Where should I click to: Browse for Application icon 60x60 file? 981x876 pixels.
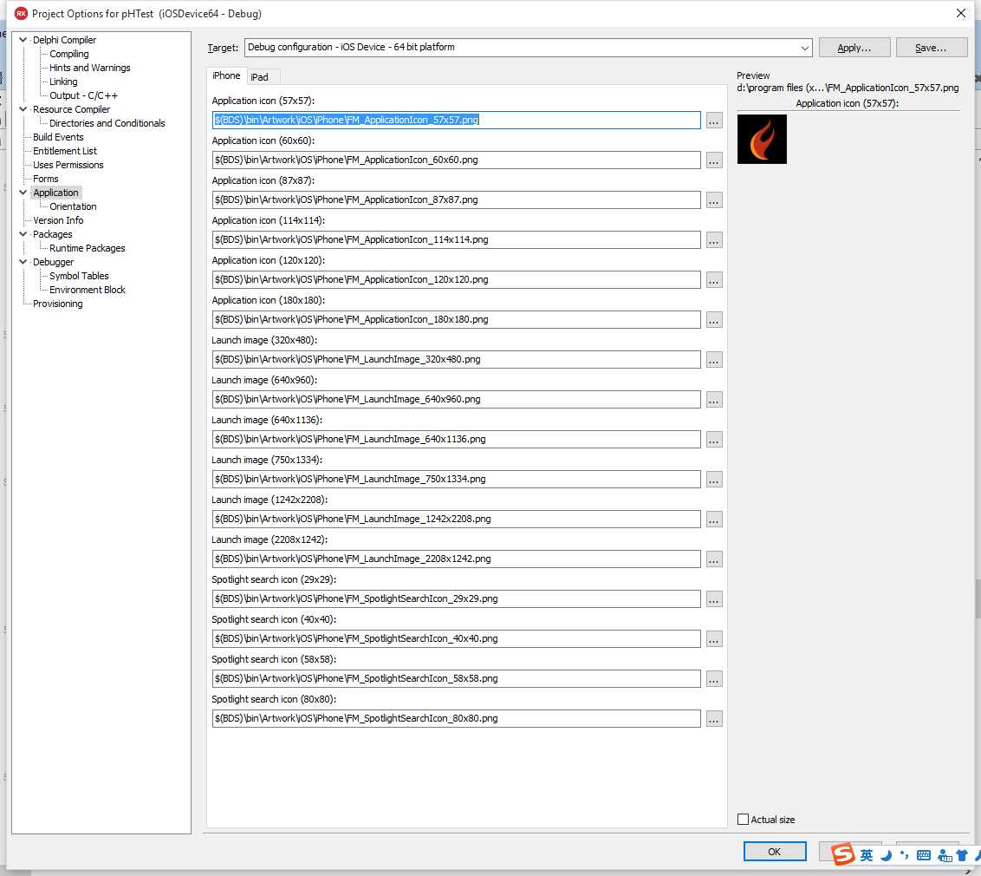(x=714, y=160)
